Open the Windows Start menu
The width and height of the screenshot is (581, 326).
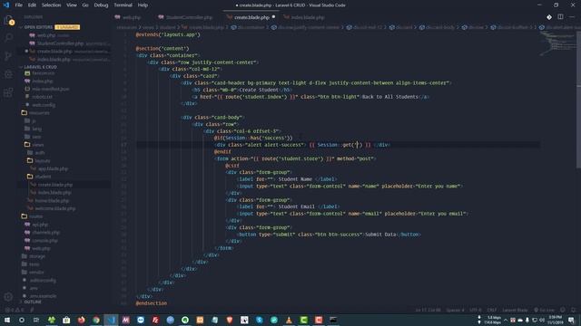[7, 320]
